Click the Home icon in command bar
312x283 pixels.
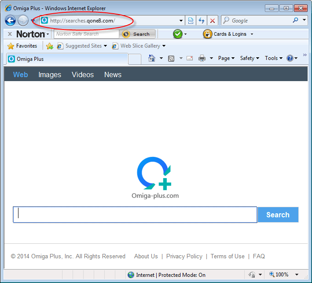pos(152,58)
